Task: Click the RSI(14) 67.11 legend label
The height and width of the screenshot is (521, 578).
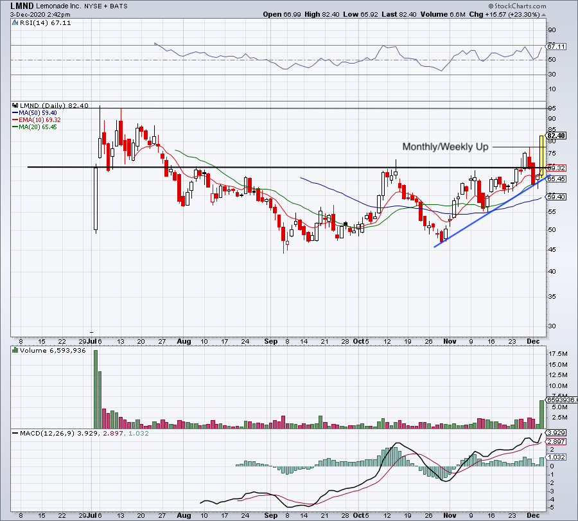Action: (x=45, y=23)
